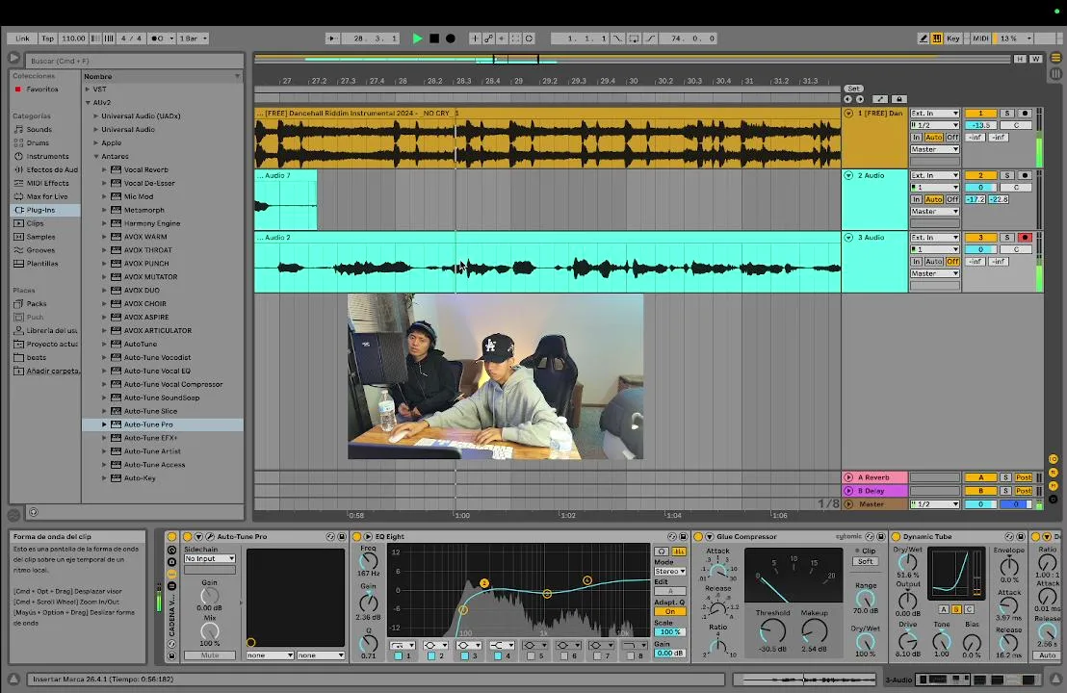The width and height of the screenshot is (1067, 693).
Task: Click Glue Compressor Threshold knob
Action: [x=772, y=631]
